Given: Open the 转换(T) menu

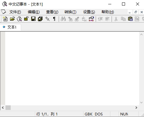Looking at the screenshot, I should [70, 12].
